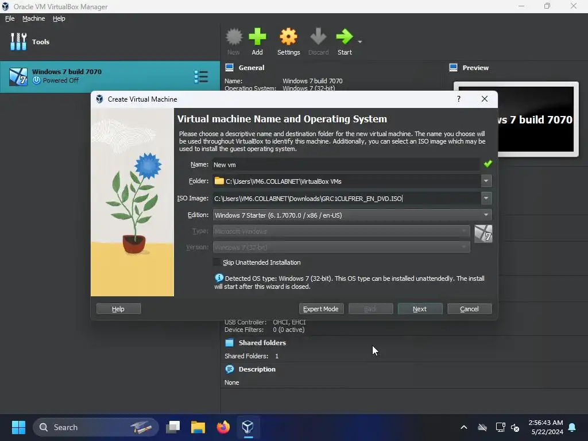Image resolution: width=588 pixels, height=441 pixels.
Task: Select the Windows 7 build 7070 VM icon
Action: click(18, 76)
